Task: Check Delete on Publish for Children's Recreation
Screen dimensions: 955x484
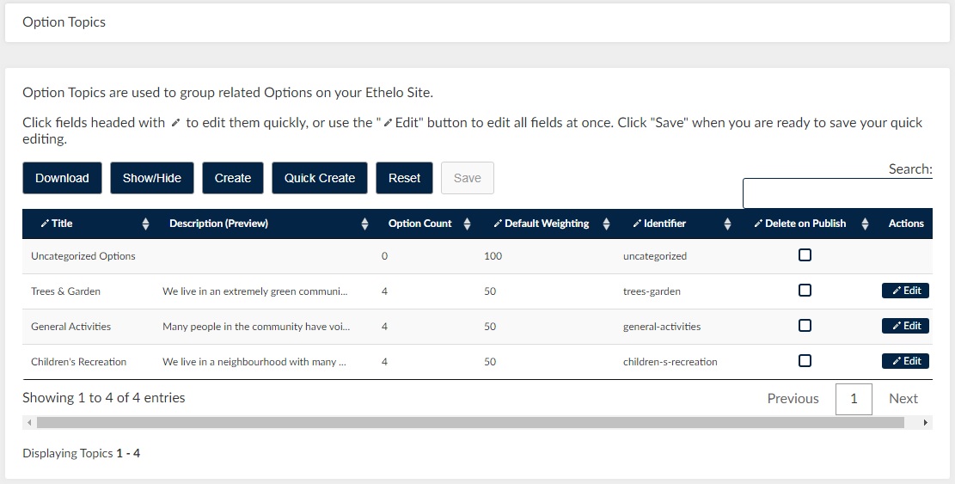Action: pos(805,361)
